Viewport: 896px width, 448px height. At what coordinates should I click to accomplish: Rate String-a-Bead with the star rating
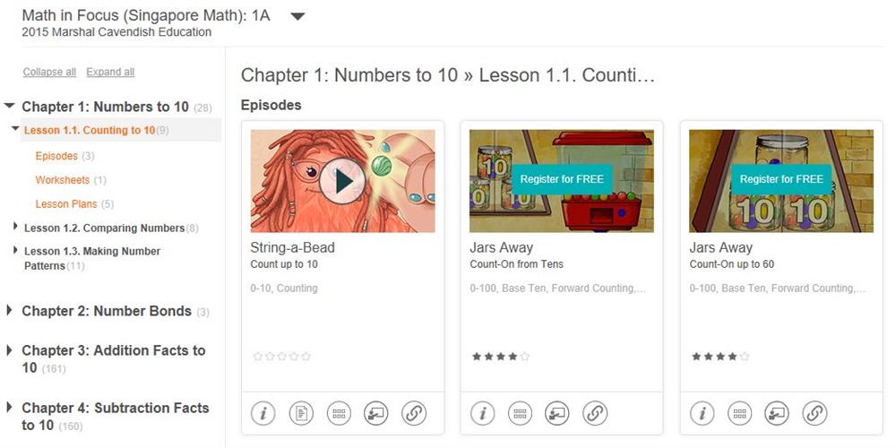tap(281, 357)
